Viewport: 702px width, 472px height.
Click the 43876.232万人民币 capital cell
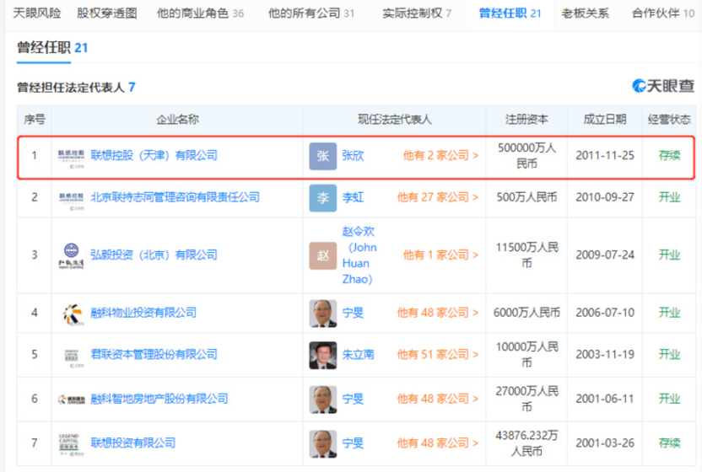pos(526,442)
